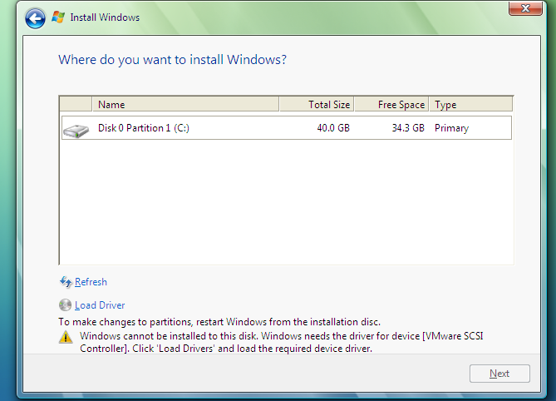Click the 40.0 GB total size value
This screenshot has width=556, height=401.
[x=333, y=128]
